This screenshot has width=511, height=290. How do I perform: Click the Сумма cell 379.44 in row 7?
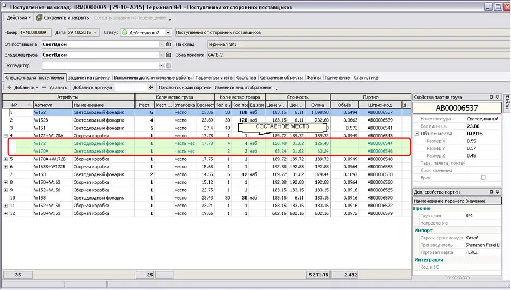coord(318,174)
